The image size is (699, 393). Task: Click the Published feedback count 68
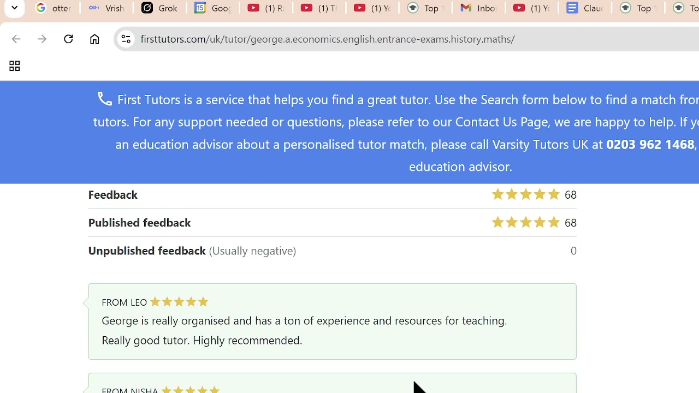click(x=571, y=223)
